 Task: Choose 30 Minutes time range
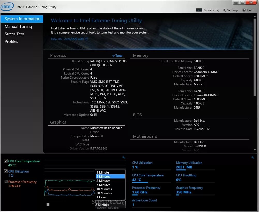[x=110, y=193]
